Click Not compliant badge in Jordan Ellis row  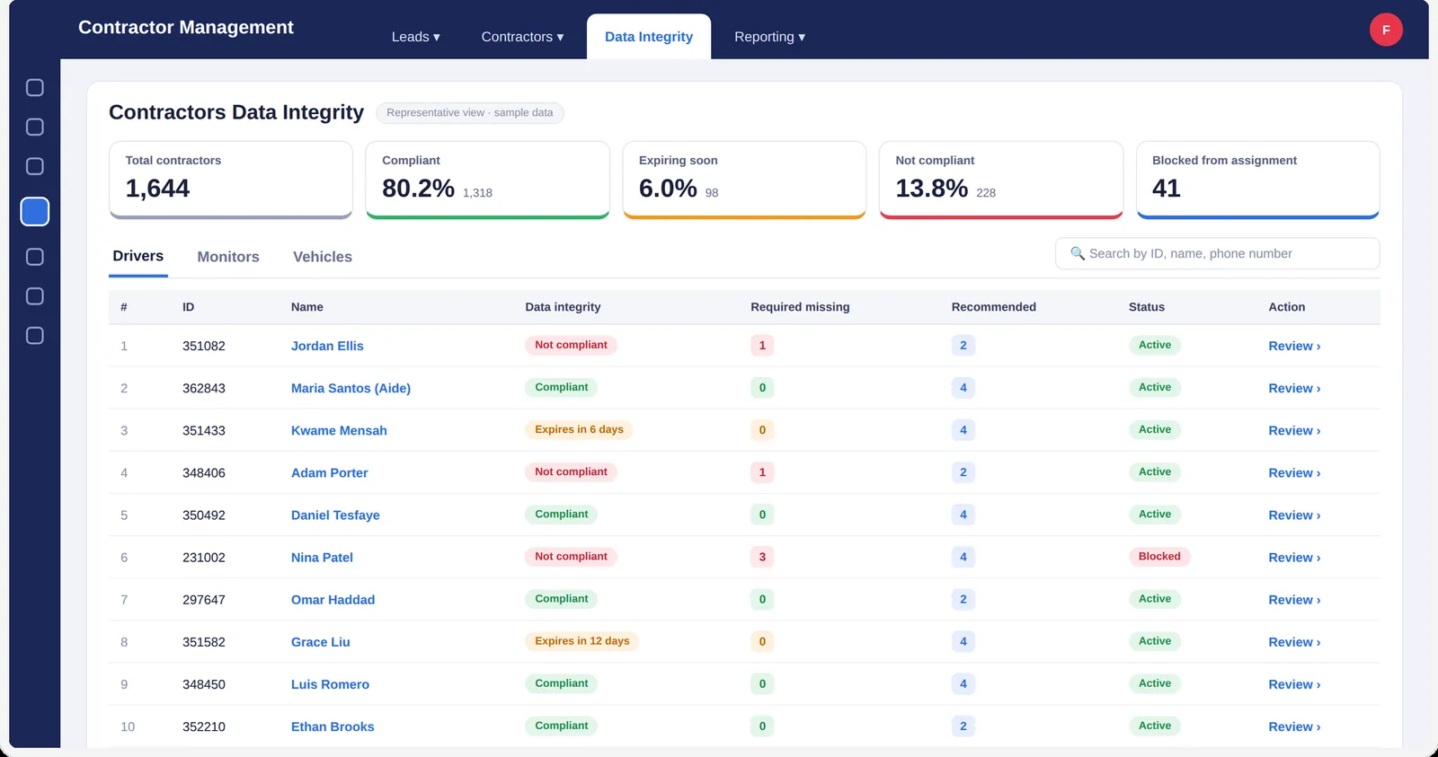point(571,345)
